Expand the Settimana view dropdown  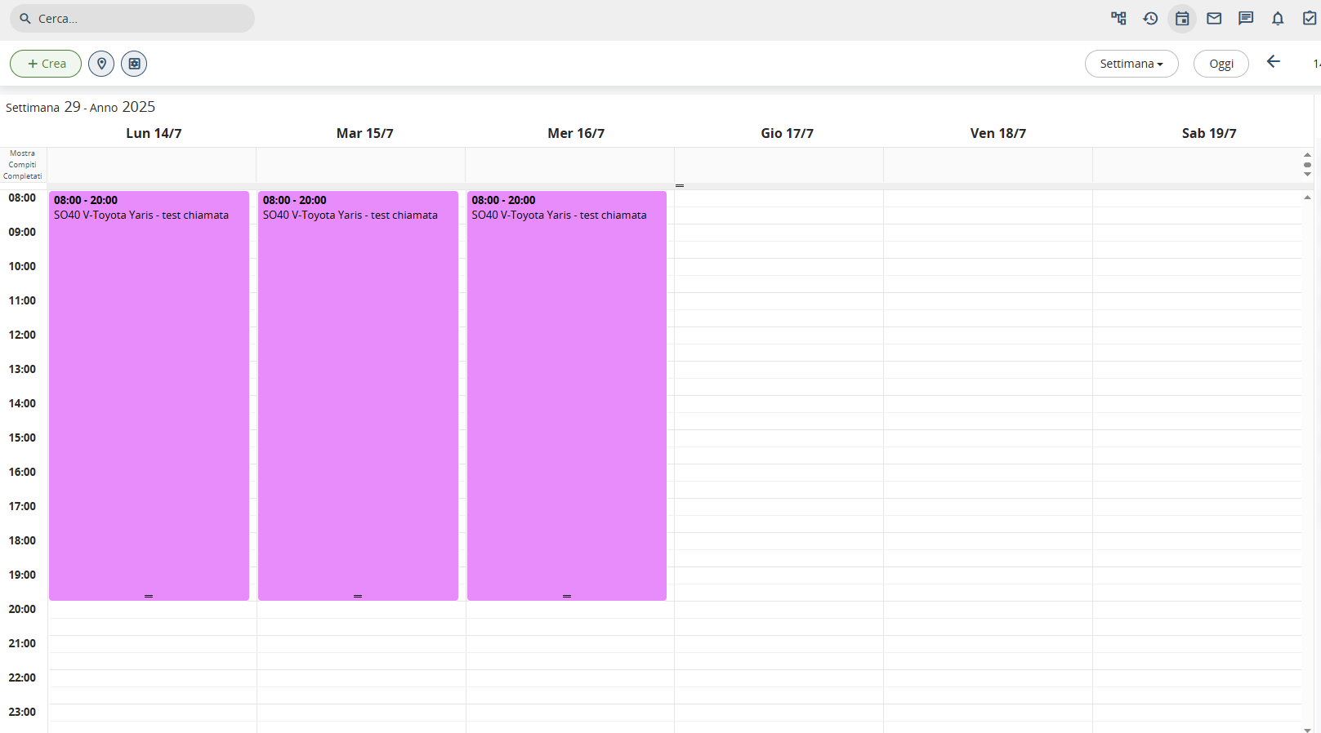tap(1131, 64)
